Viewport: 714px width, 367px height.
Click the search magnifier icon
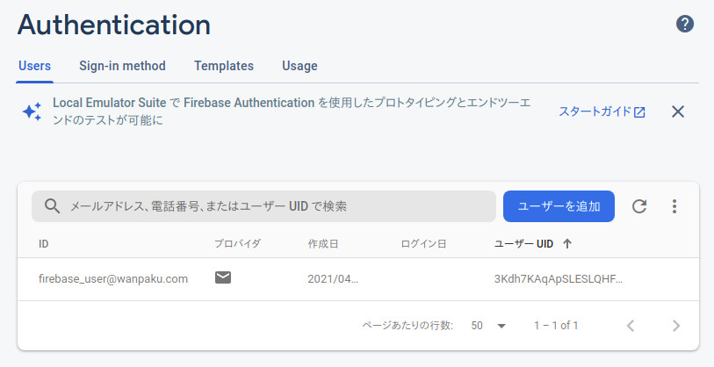tap(52, 206)
